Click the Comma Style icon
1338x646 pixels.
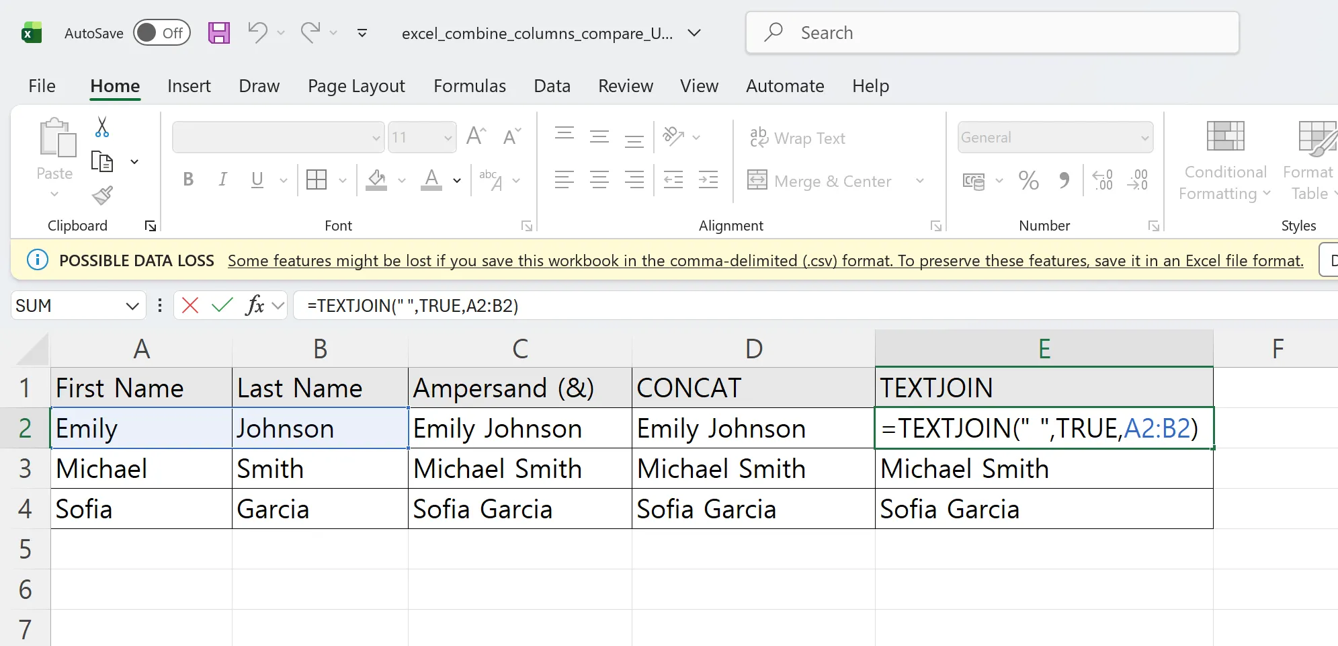[x=1064, y=180]
